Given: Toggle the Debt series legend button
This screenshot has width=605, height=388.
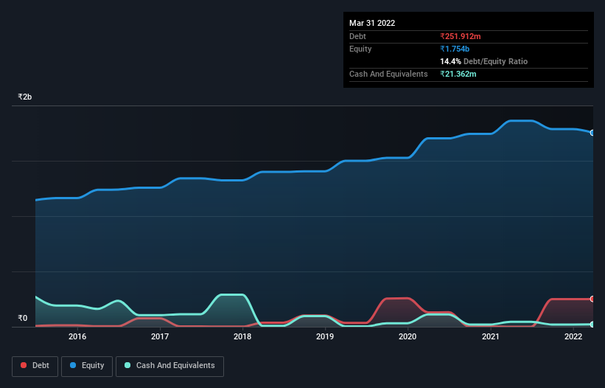Looking at the screenshot, I should (35, 366).
